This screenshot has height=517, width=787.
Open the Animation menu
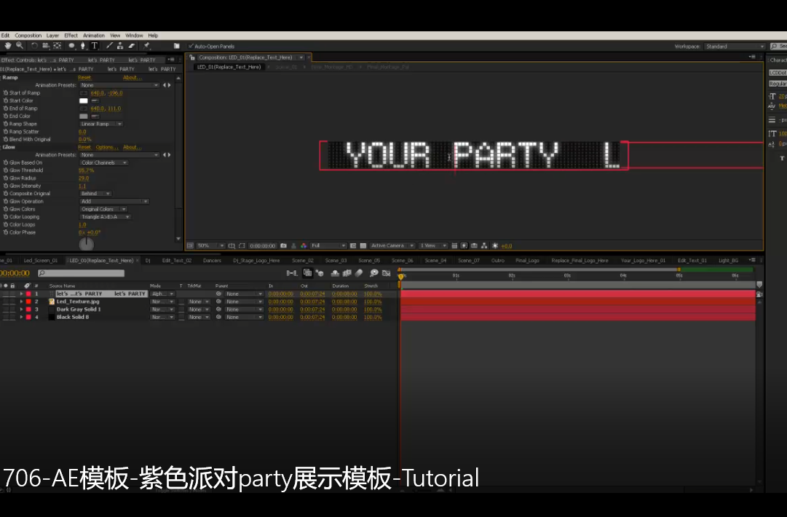(94, 36)
